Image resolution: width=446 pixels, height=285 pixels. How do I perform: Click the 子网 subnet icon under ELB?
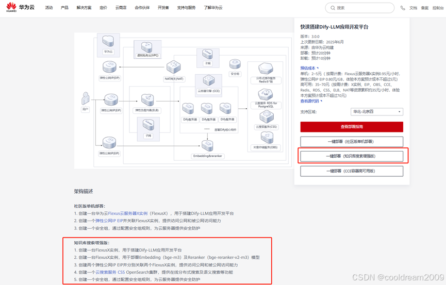(x=148, y=125)
